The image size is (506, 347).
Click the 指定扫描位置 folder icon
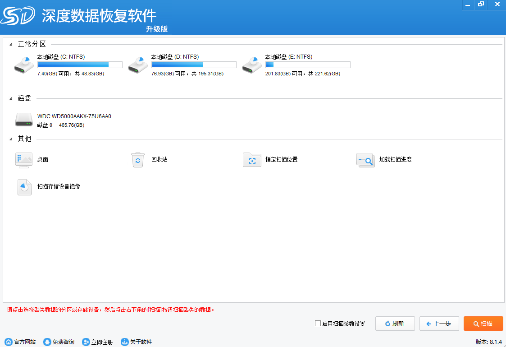tap(252, 160)
